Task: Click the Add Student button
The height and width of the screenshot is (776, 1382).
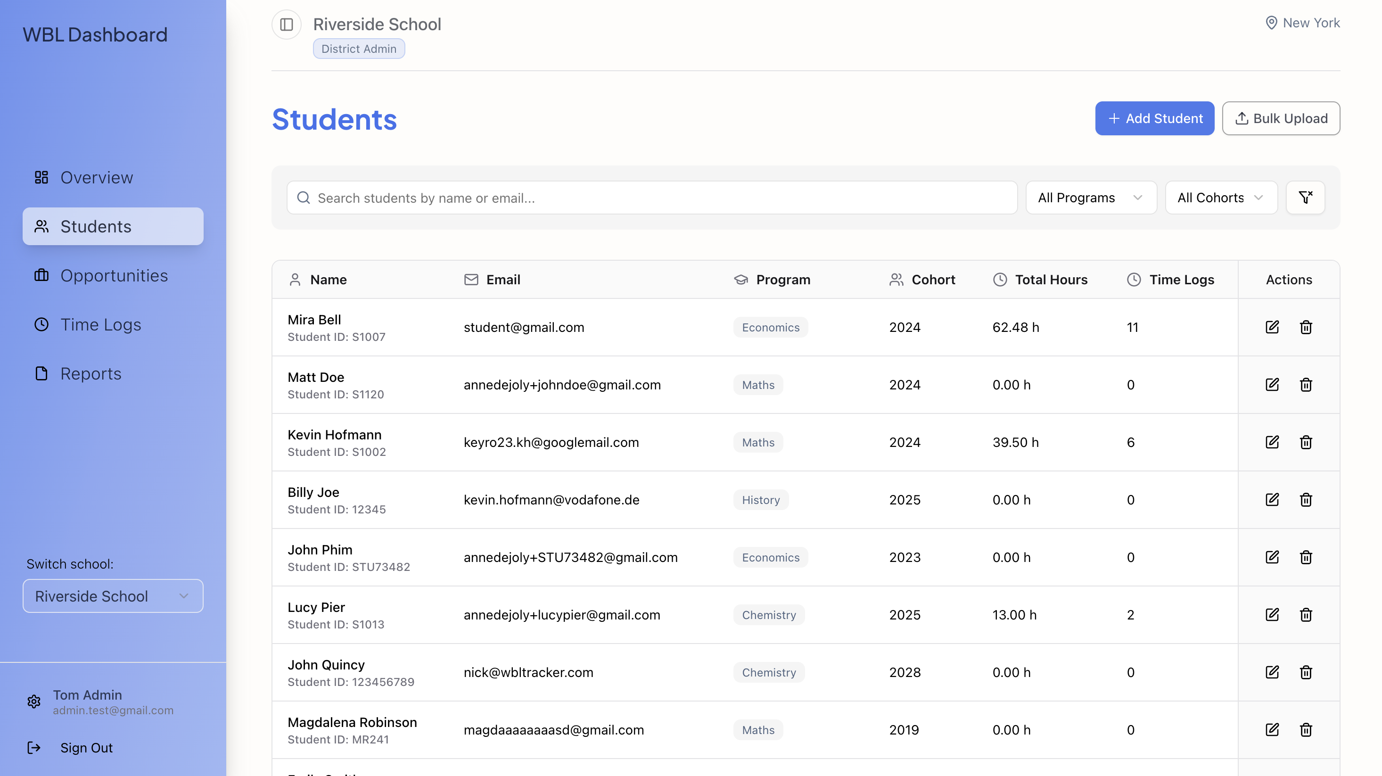Action: (1154, 118)
